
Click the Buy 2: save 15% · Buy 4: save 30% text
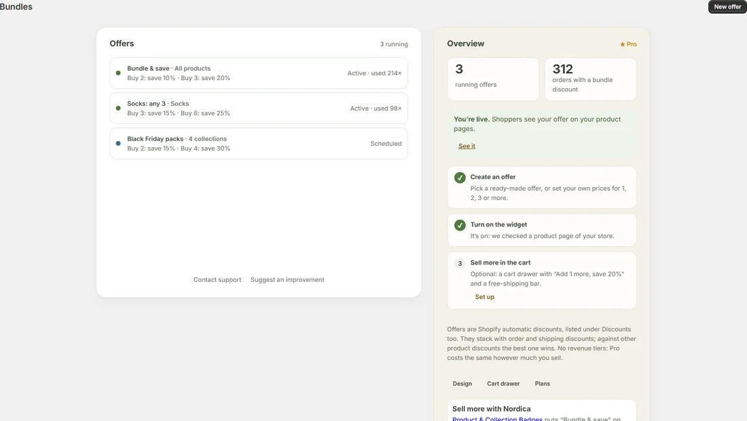coord(179,148)
